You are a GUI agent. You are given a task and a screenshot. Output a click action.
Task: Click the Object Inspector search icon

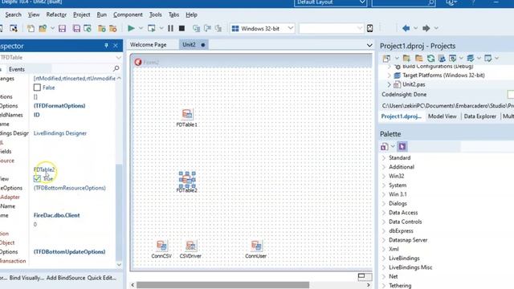[x=116, y=68]
